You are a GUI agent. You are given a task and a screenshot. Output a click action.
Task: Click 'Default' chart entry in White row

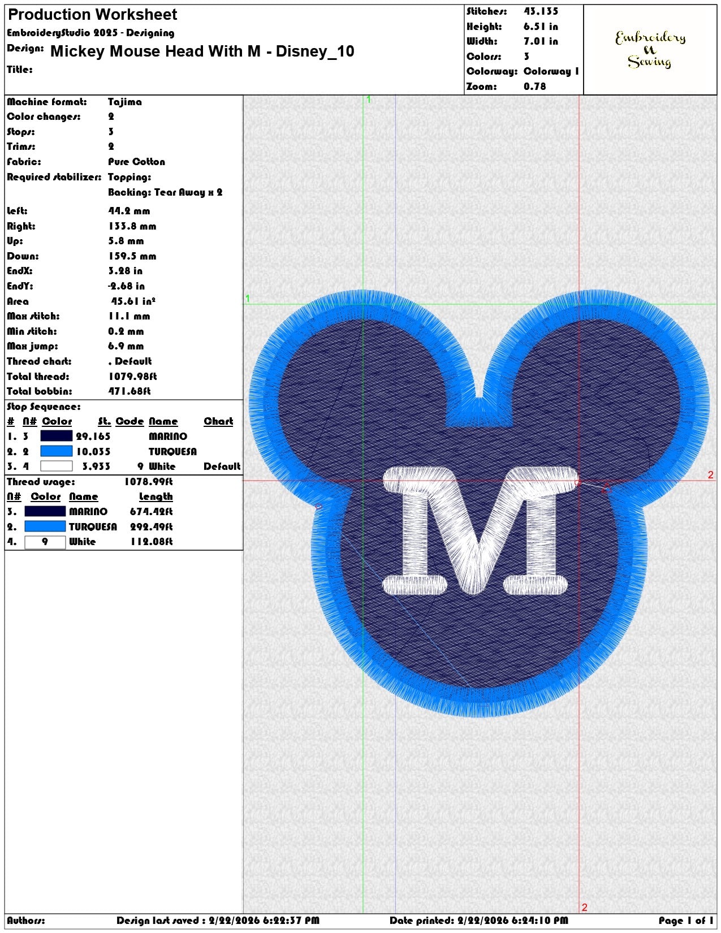[x=222, y=466]
